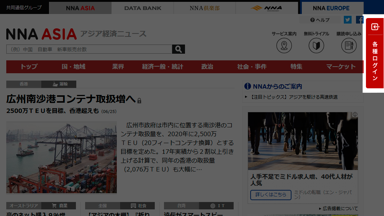Click the ad info icon on advertisement
Viewport: 384px width, 216px height.
click(x=355, y=114)
